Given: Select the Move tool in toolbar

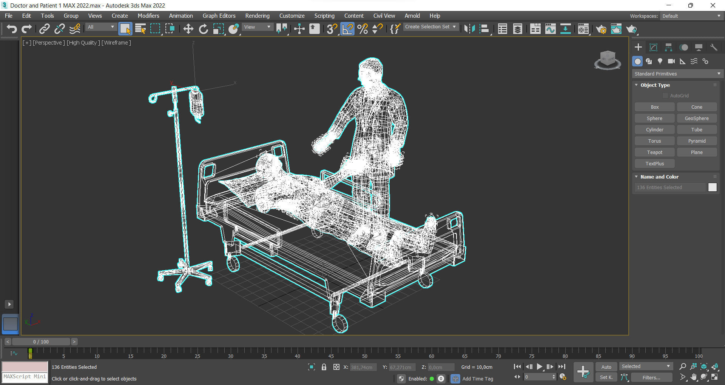Looking at the screenshot, I should [188, 29].
